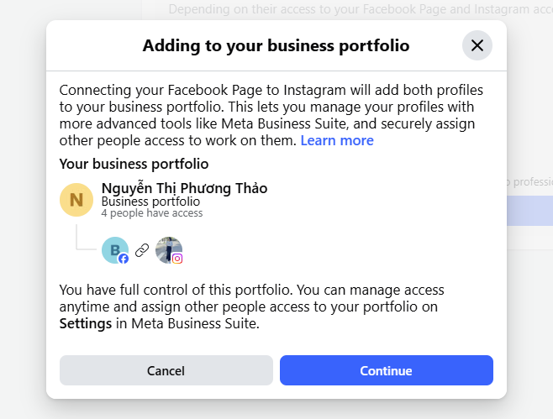Click the Nguyễn Thị Phương Thảo name

point(184,188)
